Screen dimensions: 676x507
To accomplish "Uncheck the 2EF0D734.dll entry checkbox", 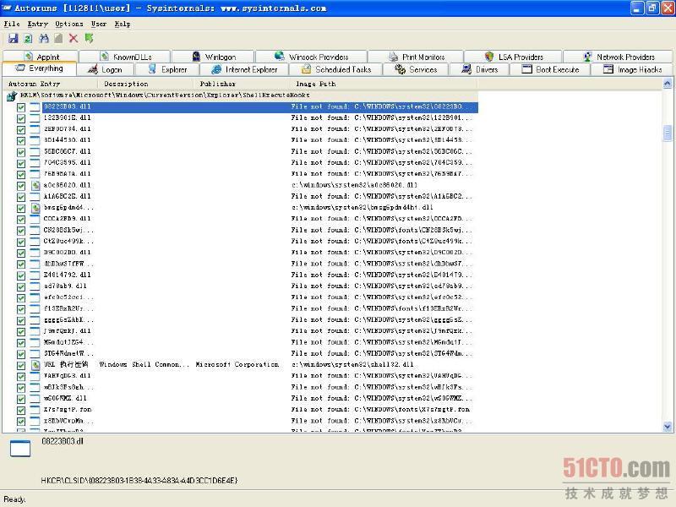I will coord(20,129).
